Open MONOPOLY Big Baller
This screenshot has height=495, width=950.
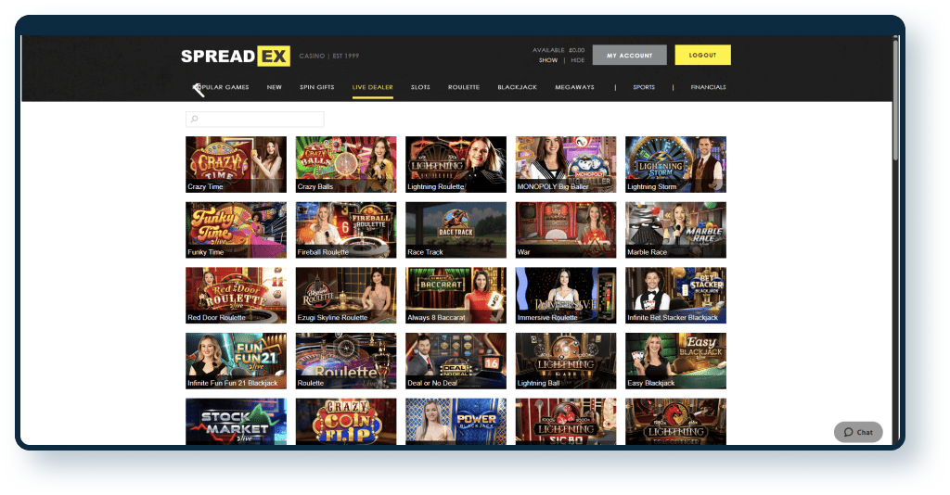pos(566,165)
